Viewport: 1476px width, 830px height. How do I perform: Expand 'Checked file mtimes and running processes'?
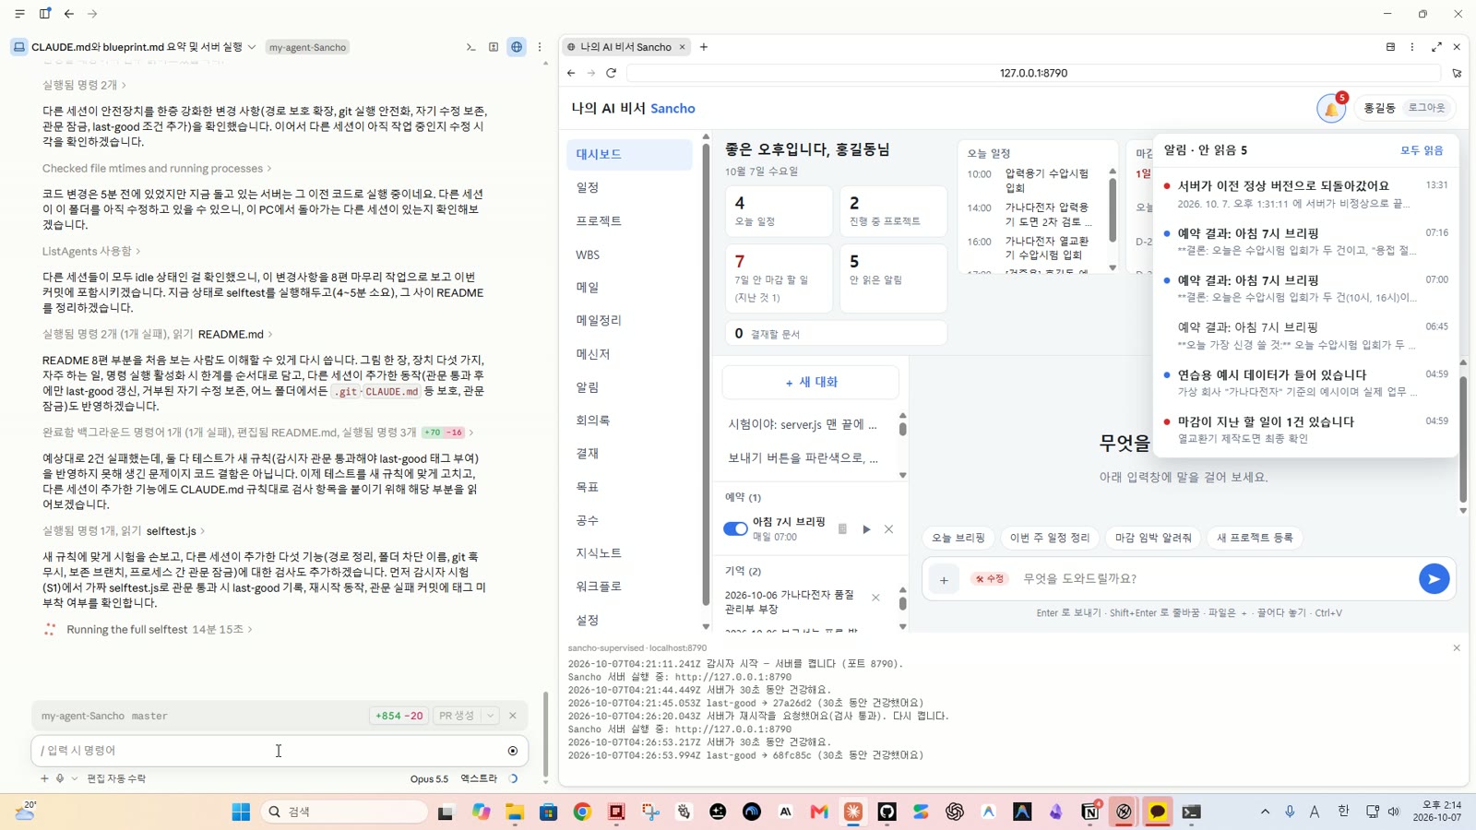click(157, 169)
